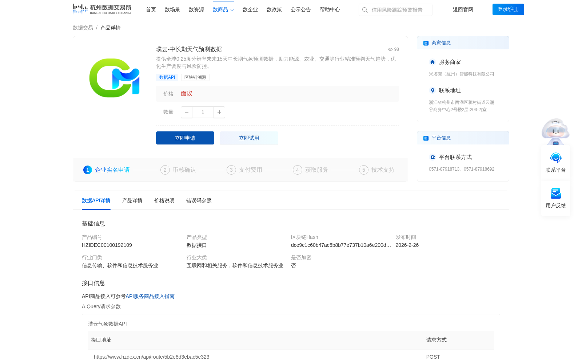Click the product logo thumbnail
This screenshot has height=363, width=582.
point(115,78)
